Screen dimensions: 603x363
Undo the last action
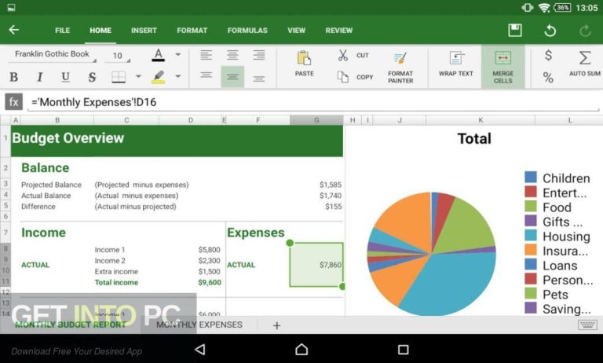(550, 31)
